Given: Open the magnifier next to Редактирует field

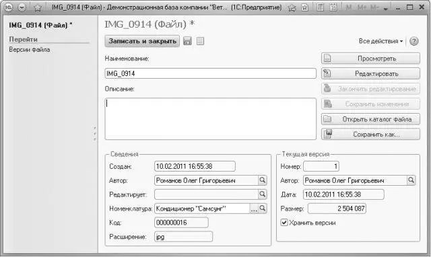Looking at the screenshot, I should [x=263, y=194].
